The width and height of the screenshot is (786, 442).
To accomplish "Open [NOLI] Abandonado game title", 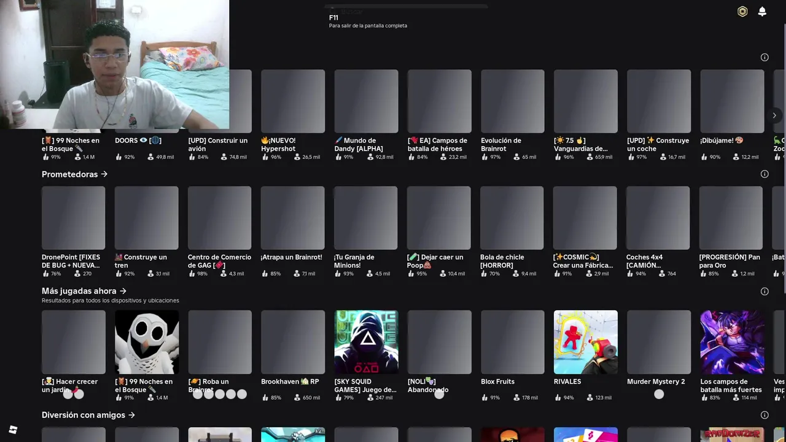I will tap(428, 386).
